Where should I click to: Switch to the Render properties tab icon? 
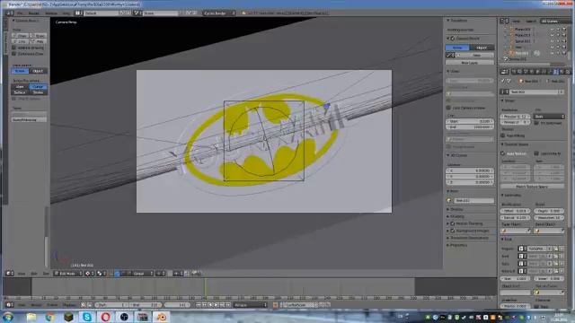[x=514, y=72]
